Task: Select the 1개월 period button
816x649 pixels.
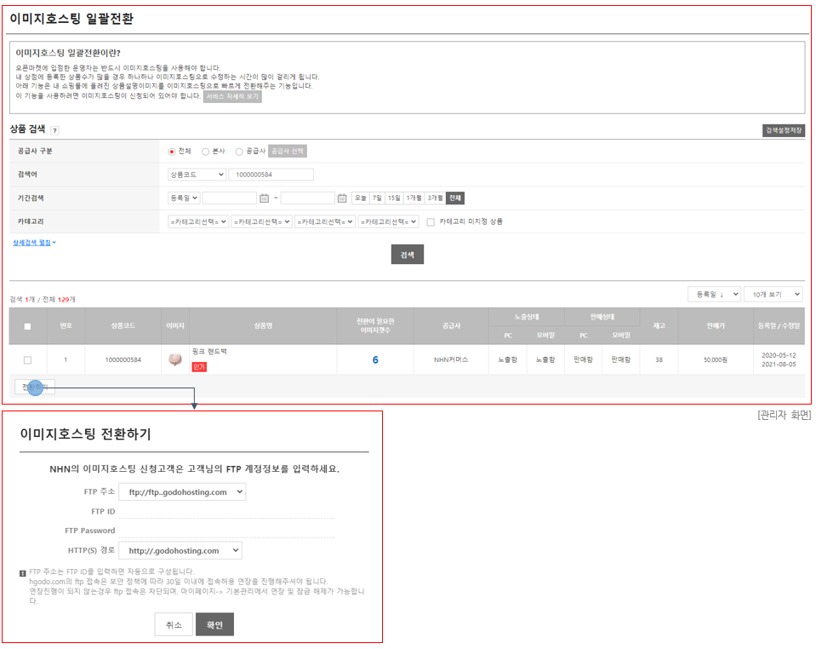Action: (414, 198)
